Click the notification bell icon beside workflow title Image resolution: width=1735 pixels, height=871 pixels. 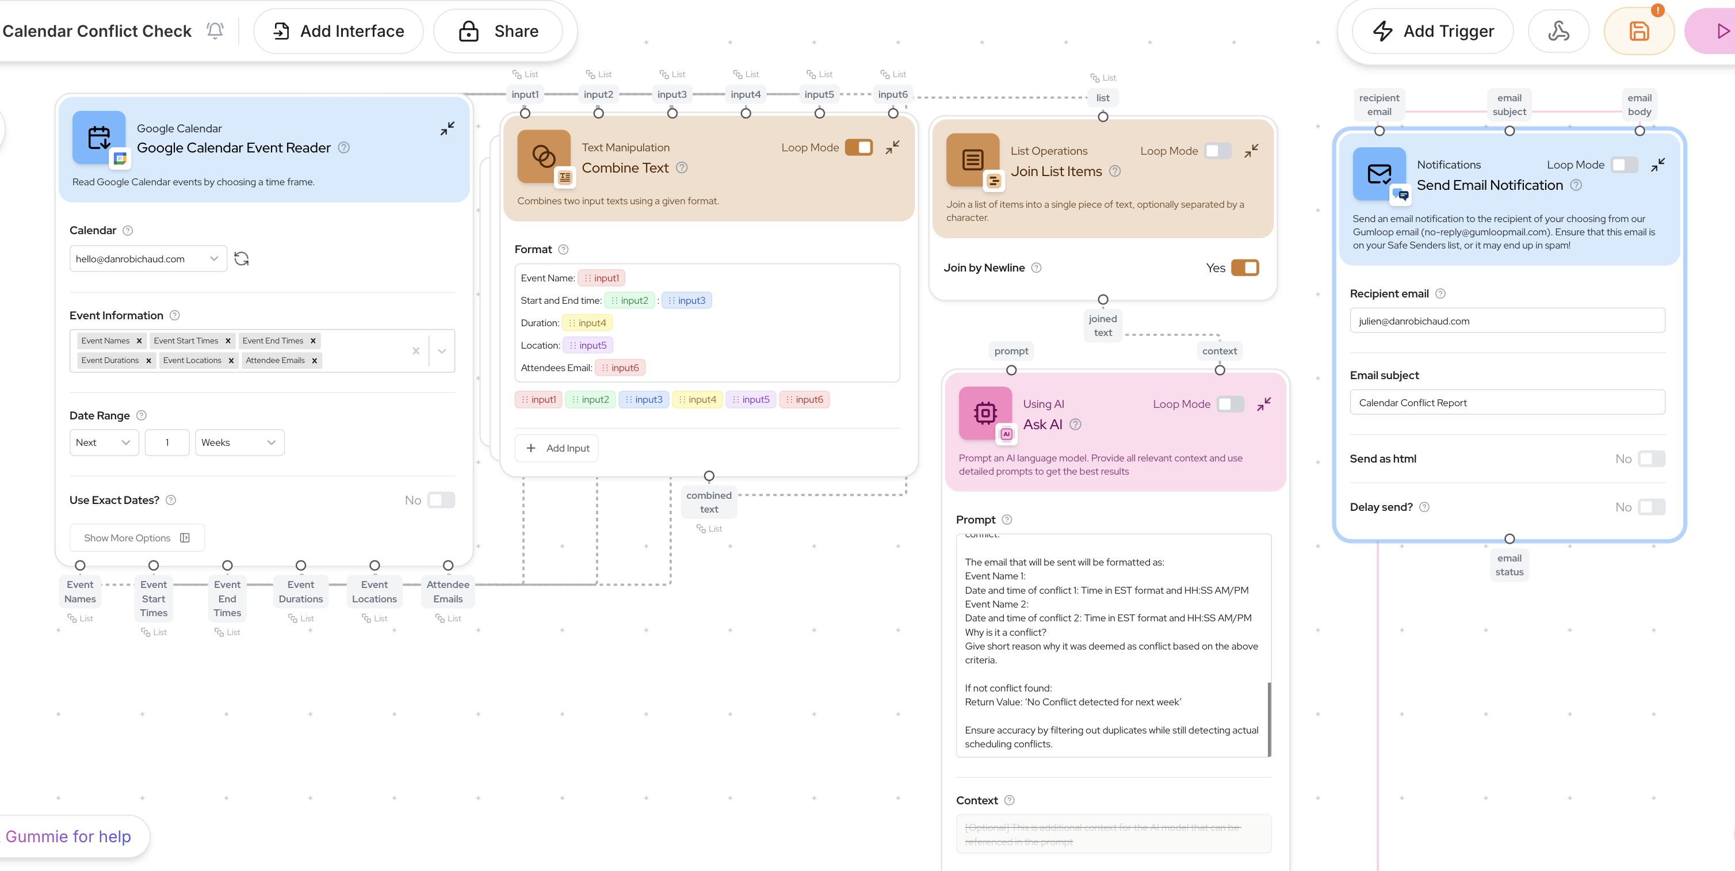pyautogui.click(x=215, y=31)
